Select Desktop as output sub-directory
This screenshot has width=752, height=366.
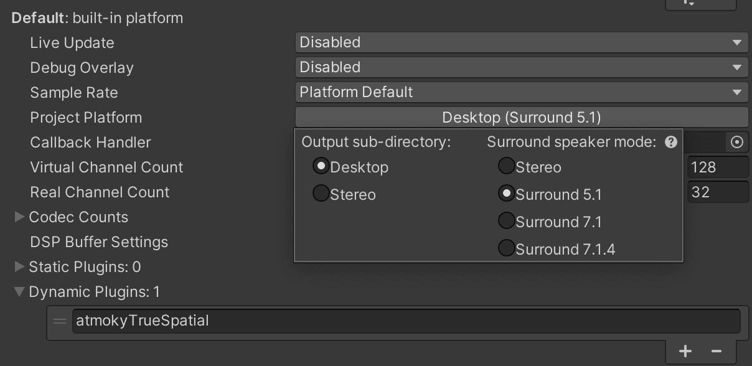click(x=321, y=166)
